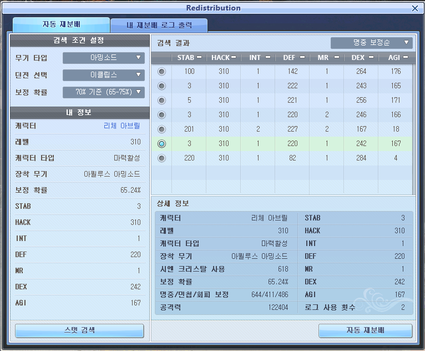Click the Redistribution title bar text
Image resolution: width=425 pixels, height=351 pixels.
[x=213, y=8]
